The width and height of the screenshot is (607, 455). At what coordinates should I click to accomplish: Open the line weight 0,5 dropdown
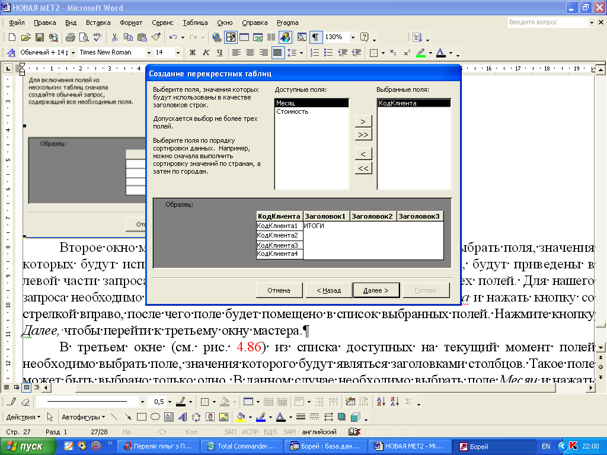point(170,402)
